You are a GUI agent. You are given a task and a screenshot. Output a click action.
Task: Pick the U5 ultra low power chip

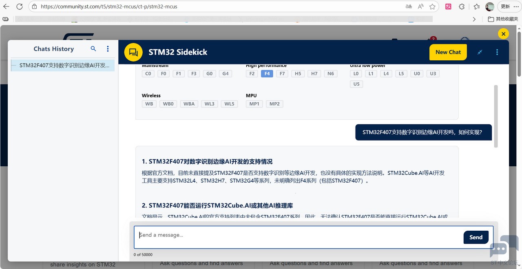[x=356, y=84]
